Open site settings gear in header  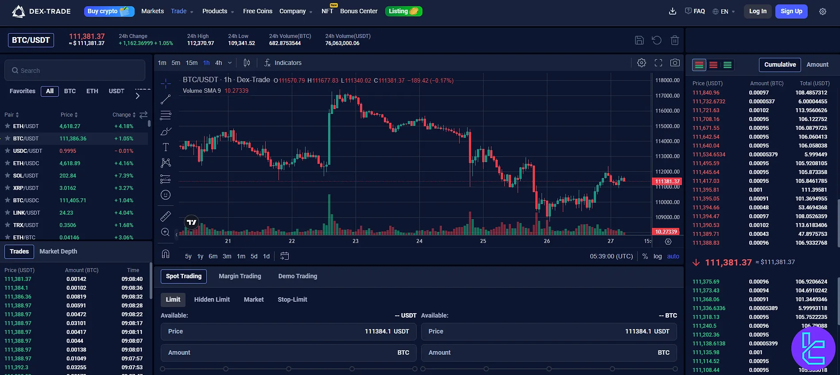[823, 11]
